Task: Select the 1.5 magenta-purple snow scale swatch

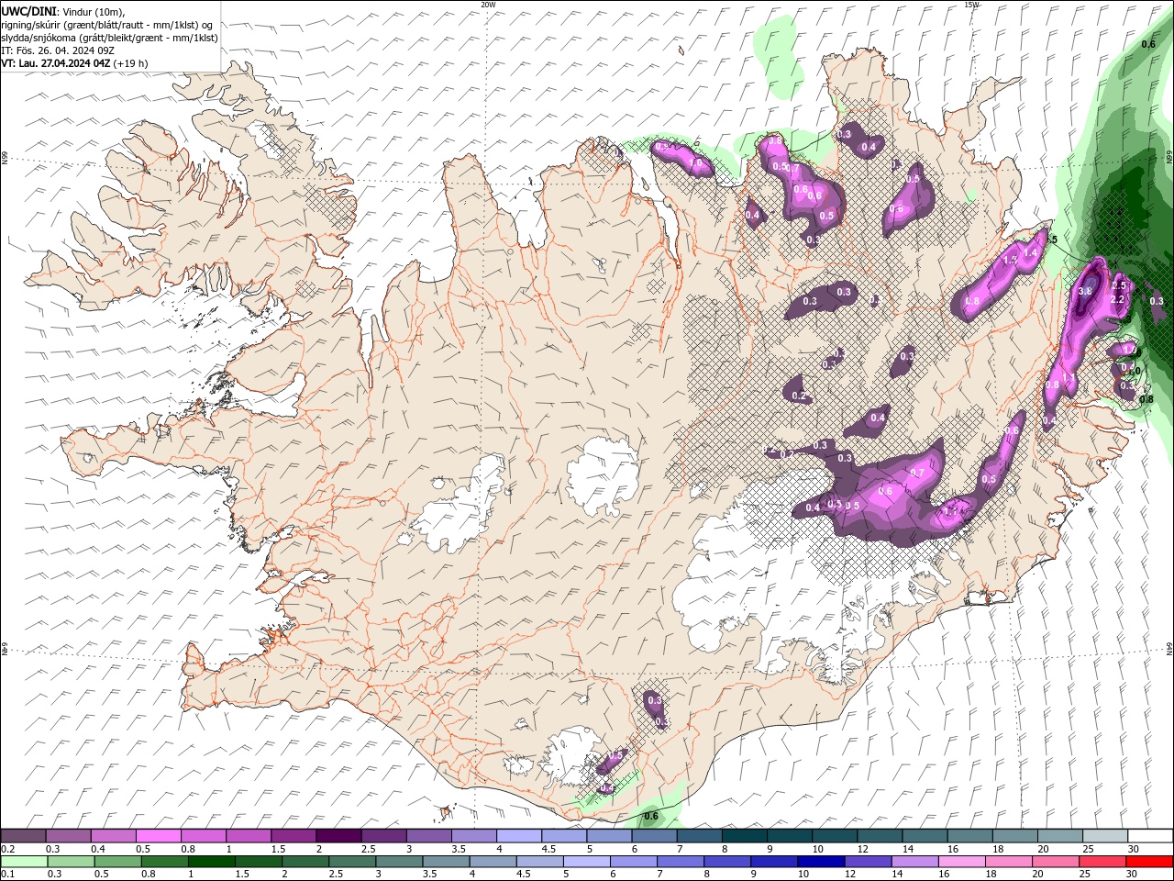Action: point(293,836)
